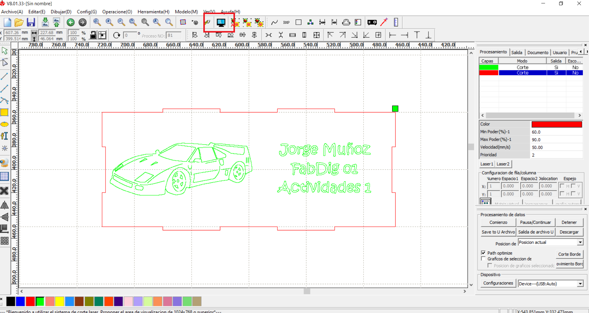Select the ellipse draw tool

click(x=5, y=124)
